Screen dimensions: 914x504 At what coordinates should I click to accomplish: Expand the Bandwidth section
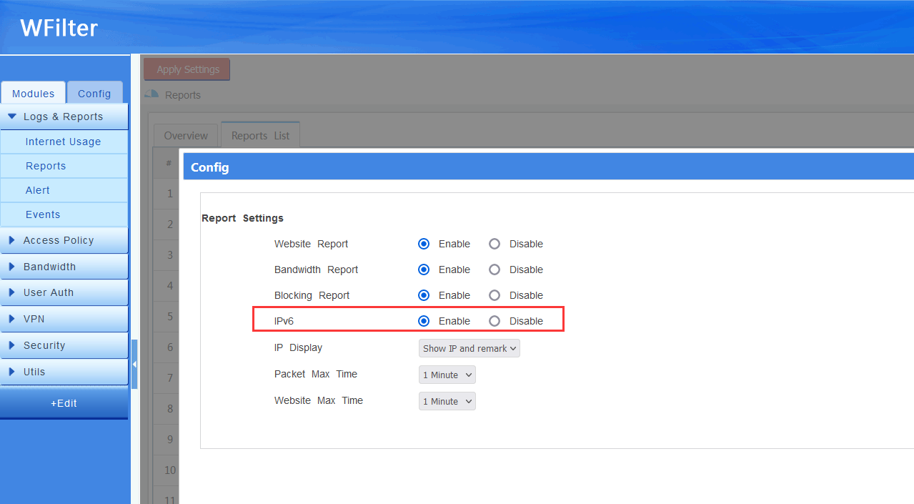(64, 267)
